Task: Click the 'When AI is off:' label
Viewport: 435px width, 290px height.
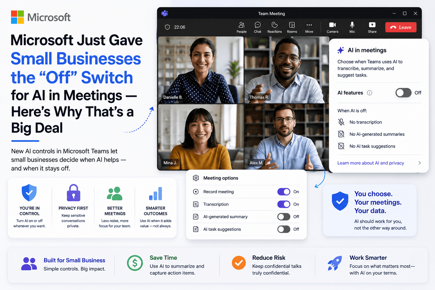Action: coord(352,111)
